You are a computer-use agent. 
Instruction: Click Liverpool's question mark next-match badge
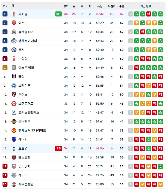pyautogui.click(x=131, y=14)
